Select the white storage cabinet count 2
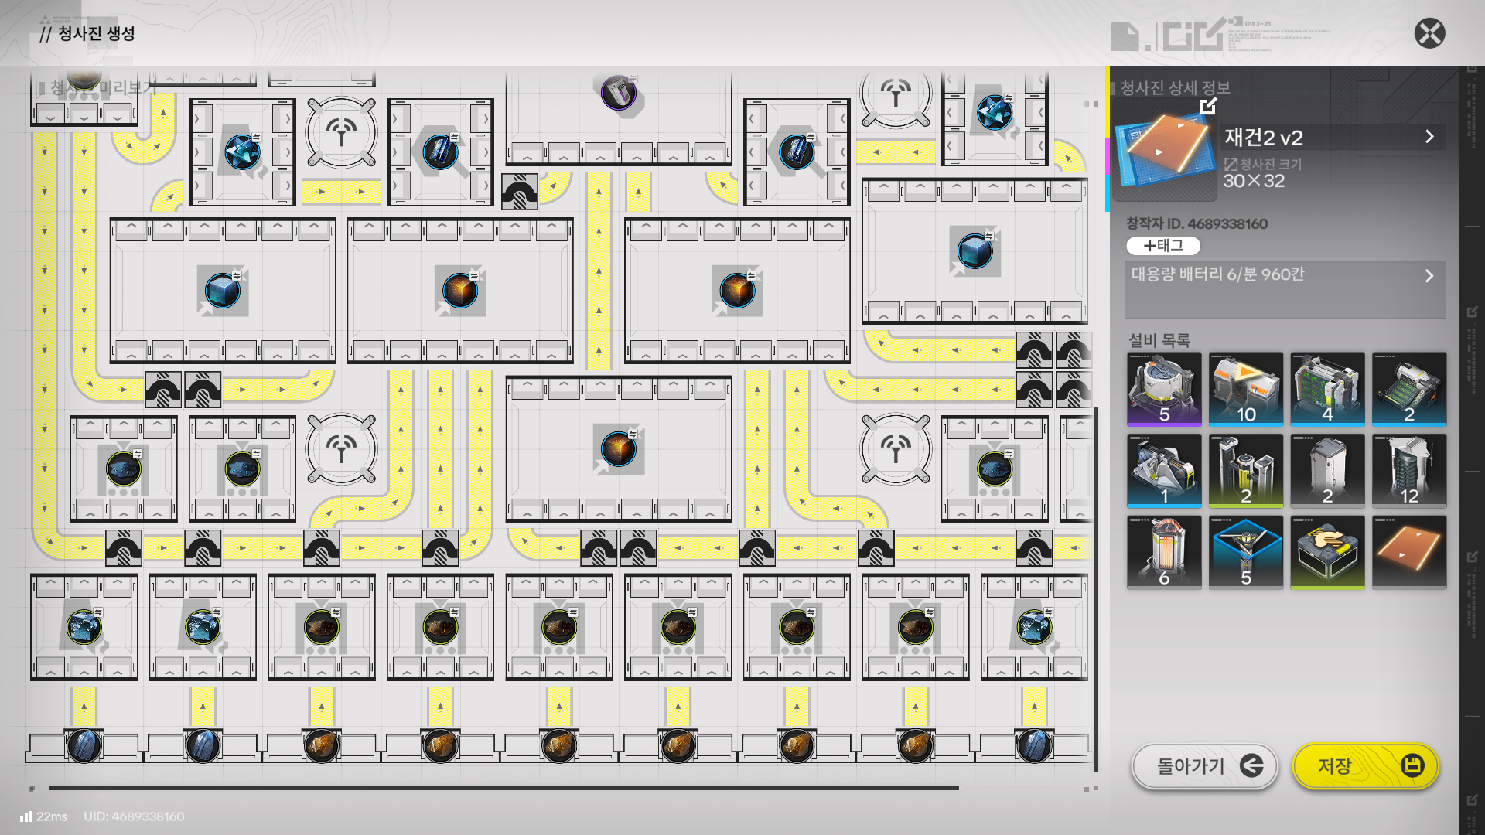1485x835 pixels. (x=1327, y=470)
